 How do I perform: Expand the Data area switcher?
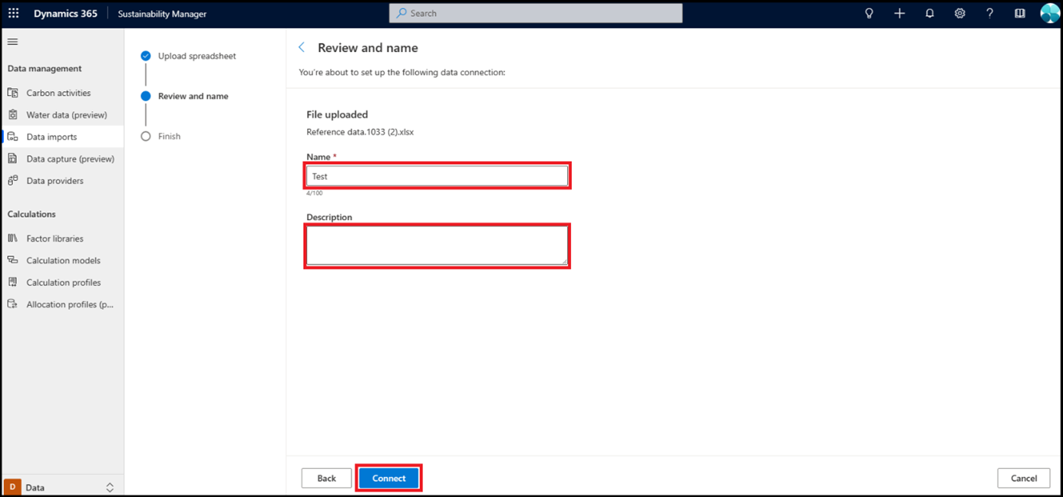point(110,487)
